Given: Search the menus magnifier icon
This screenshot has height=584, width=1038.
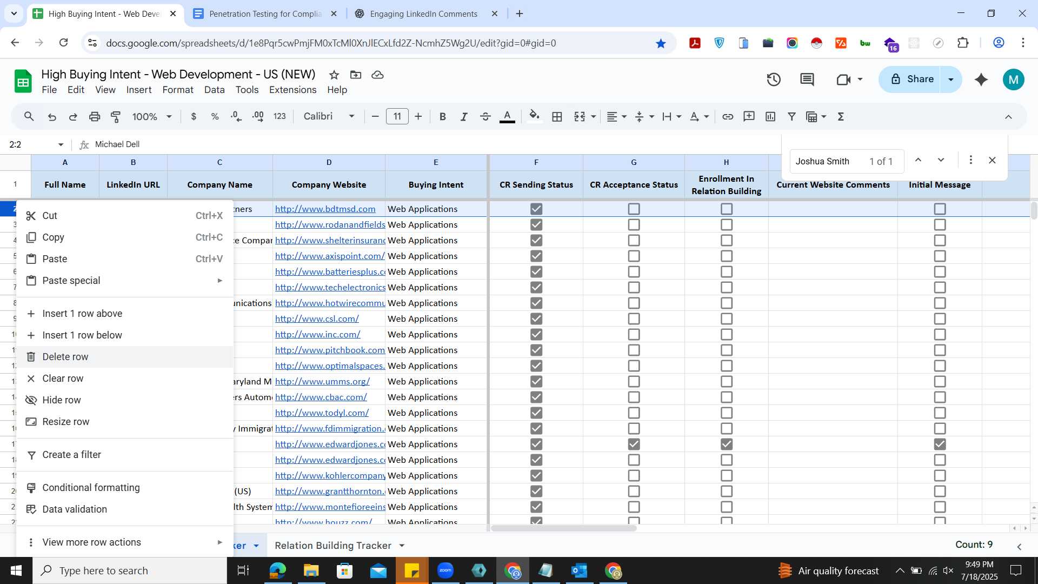Looking at the screenshot, I should coord(29,117).
